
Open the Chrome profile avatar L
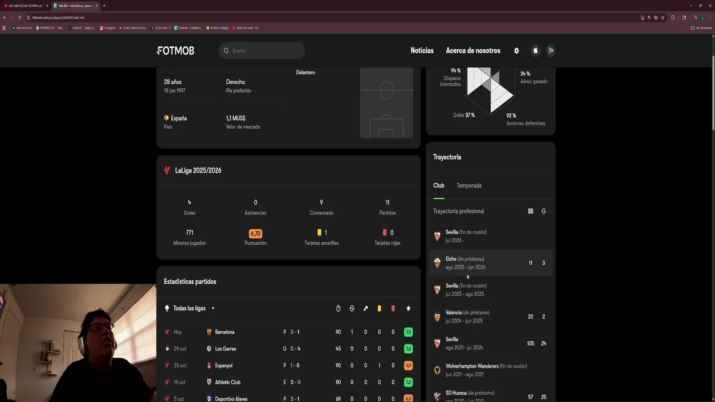pos(703,17)
